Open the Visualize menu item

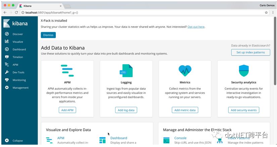[18, 42]
